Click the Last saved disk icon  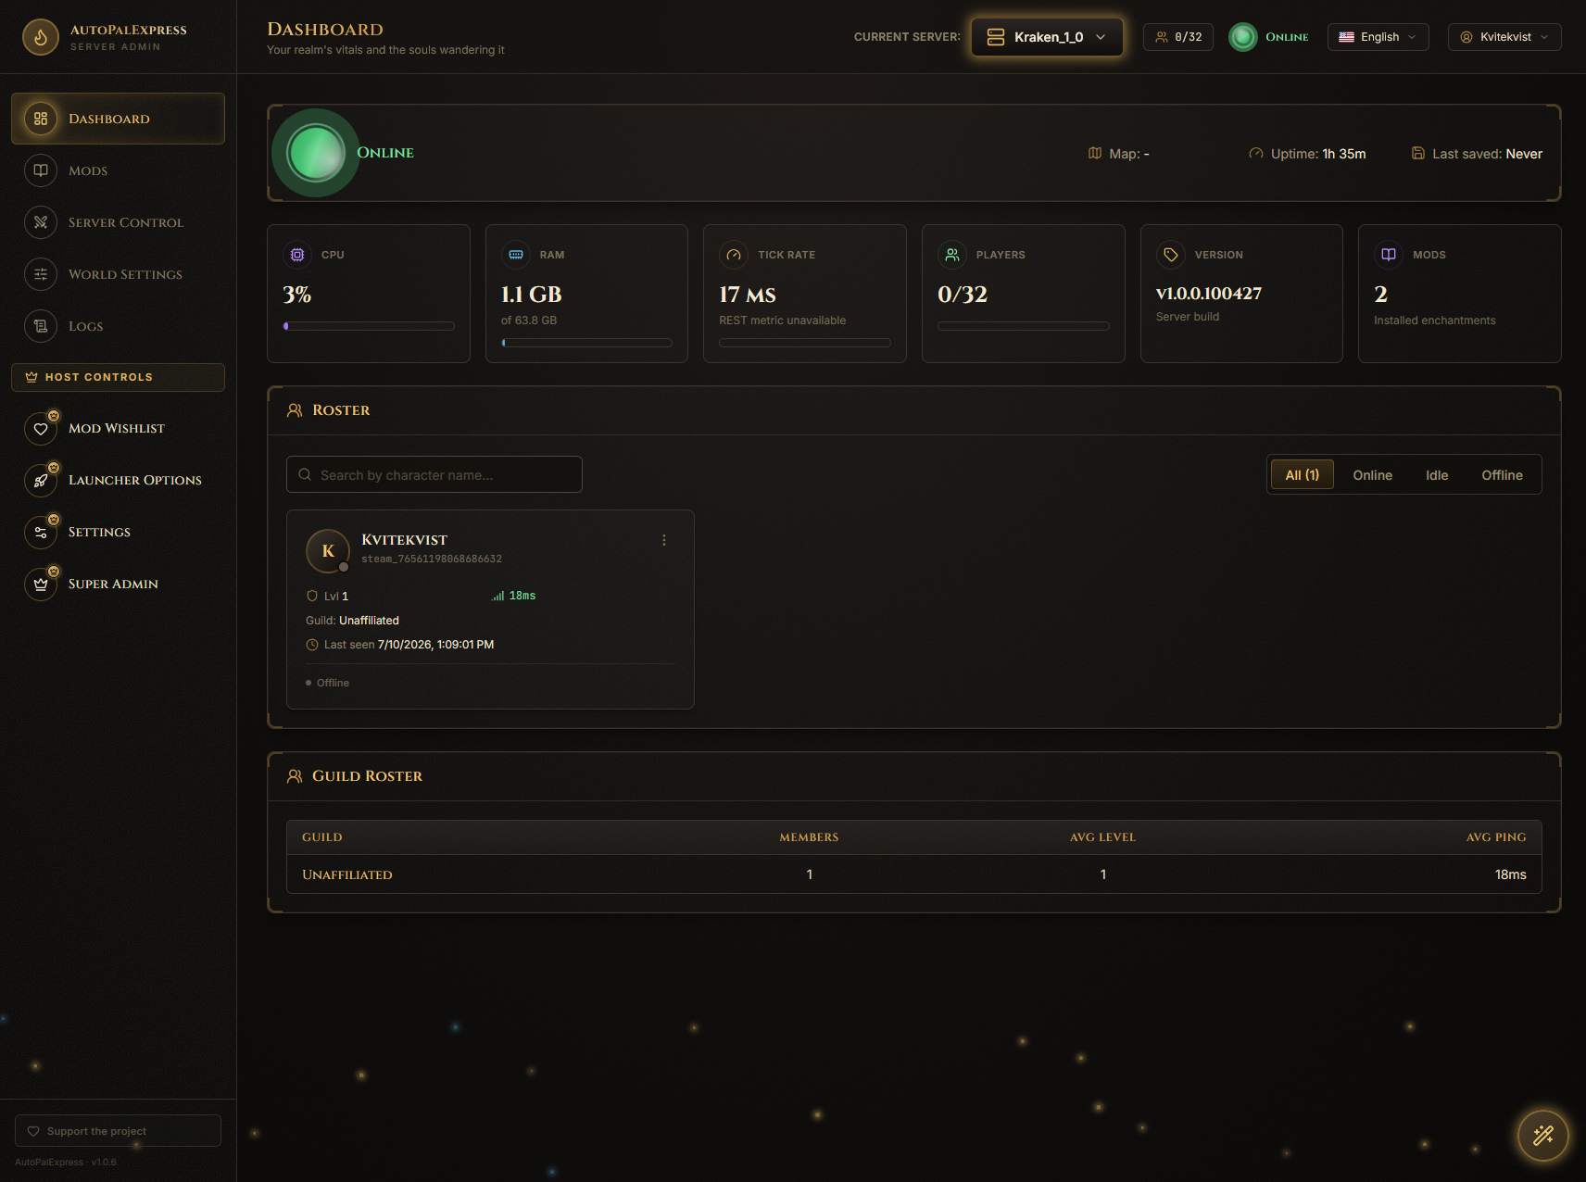tap(1418, 153)
